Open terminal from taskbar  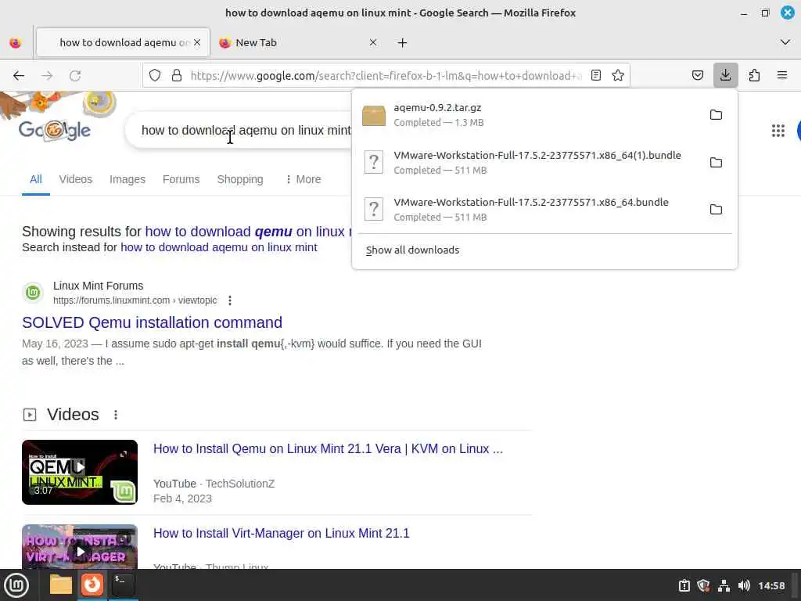coord(123,585)
